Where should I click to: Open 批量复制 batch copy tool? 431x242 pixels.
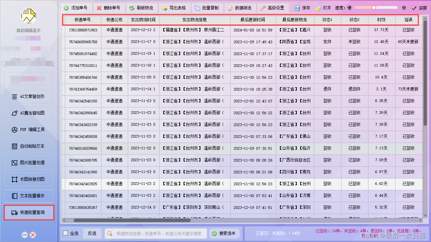(207, 8)
